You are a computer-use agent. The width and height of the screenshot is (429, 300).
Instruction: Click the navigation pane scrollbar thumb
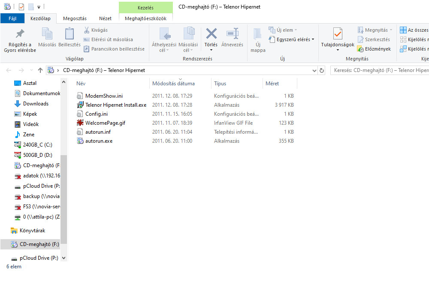64,199
